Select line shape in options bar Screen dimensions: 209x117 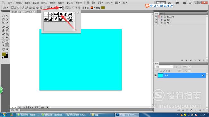pyautogui.click(x=45, y=8)
